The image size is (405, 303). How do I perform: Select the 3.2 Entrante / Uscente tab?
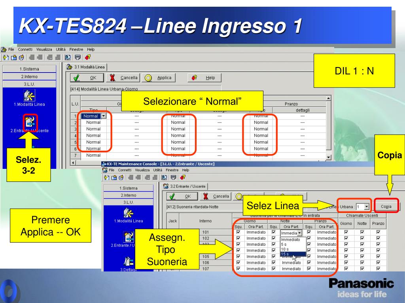coord(185,186)
